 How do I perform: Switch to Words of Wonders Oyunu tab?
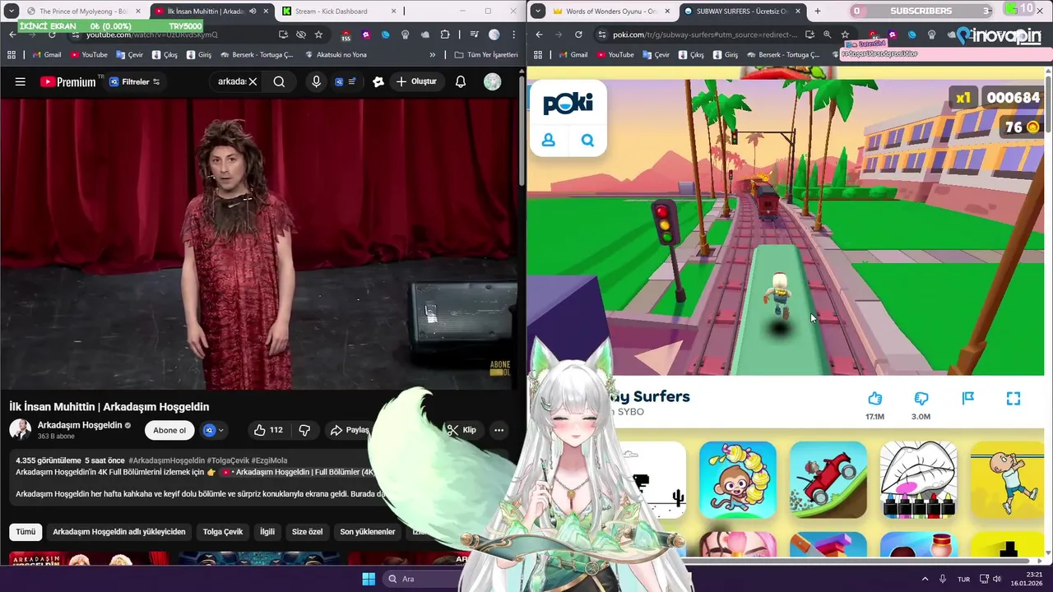610,12
